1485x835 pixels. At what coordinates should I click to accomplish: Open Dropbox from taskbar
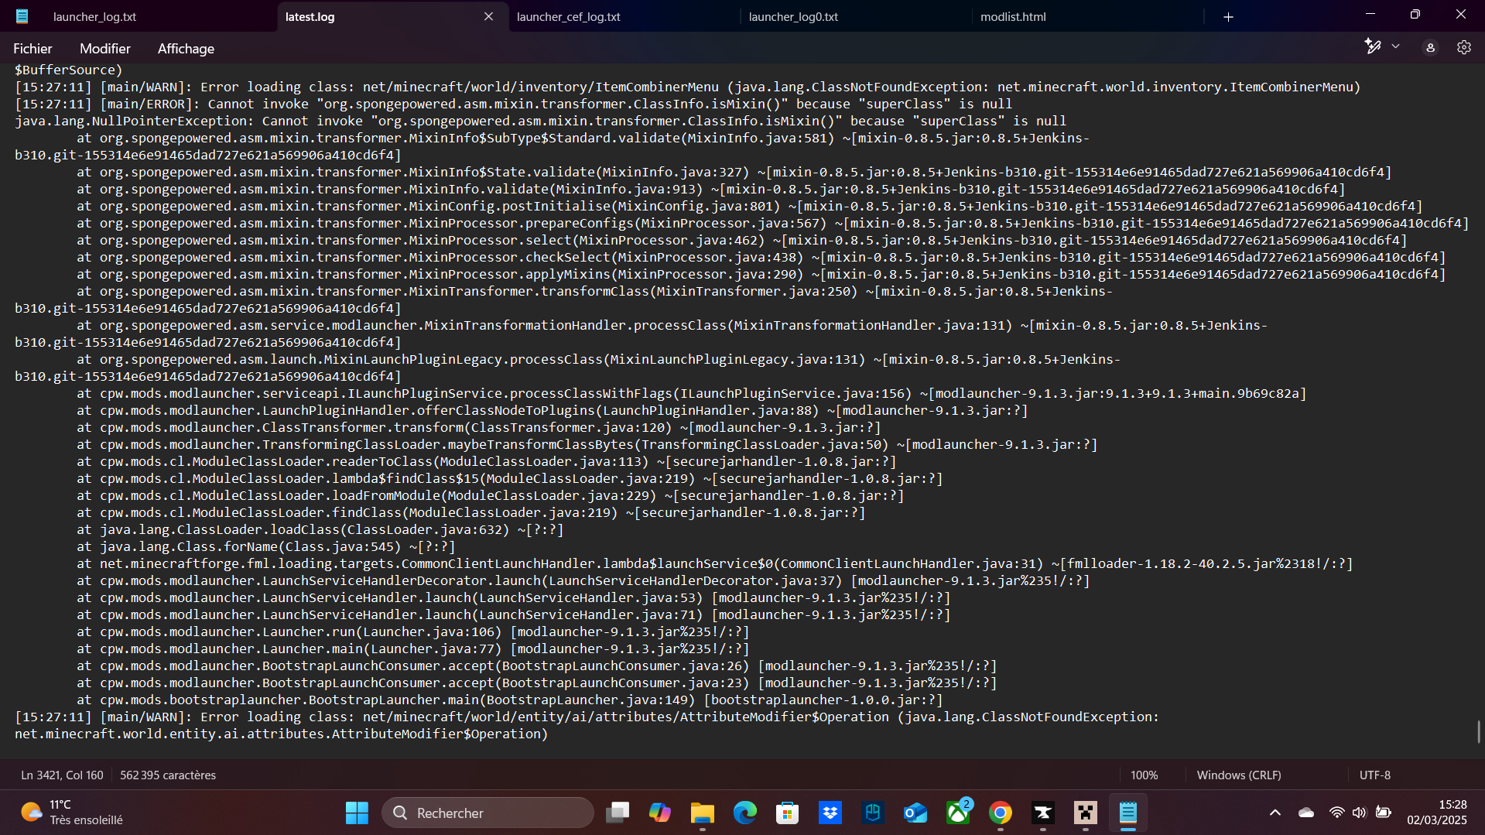[x=830, y=813]
